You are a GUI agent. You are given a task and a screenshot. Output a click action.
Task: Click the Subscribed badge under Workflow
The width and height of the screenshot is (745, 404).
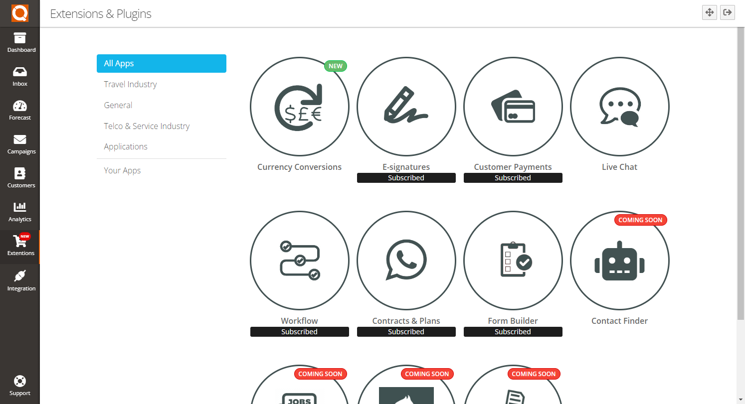click(x=299, y=331)
